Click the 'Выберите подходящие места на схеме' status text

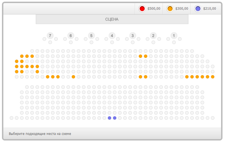[40, 134]
